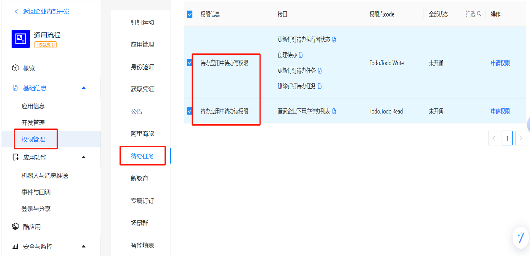Click the back arrow beside 返回企业内部开发
This screenshot has width=530, height=277.
16,11
